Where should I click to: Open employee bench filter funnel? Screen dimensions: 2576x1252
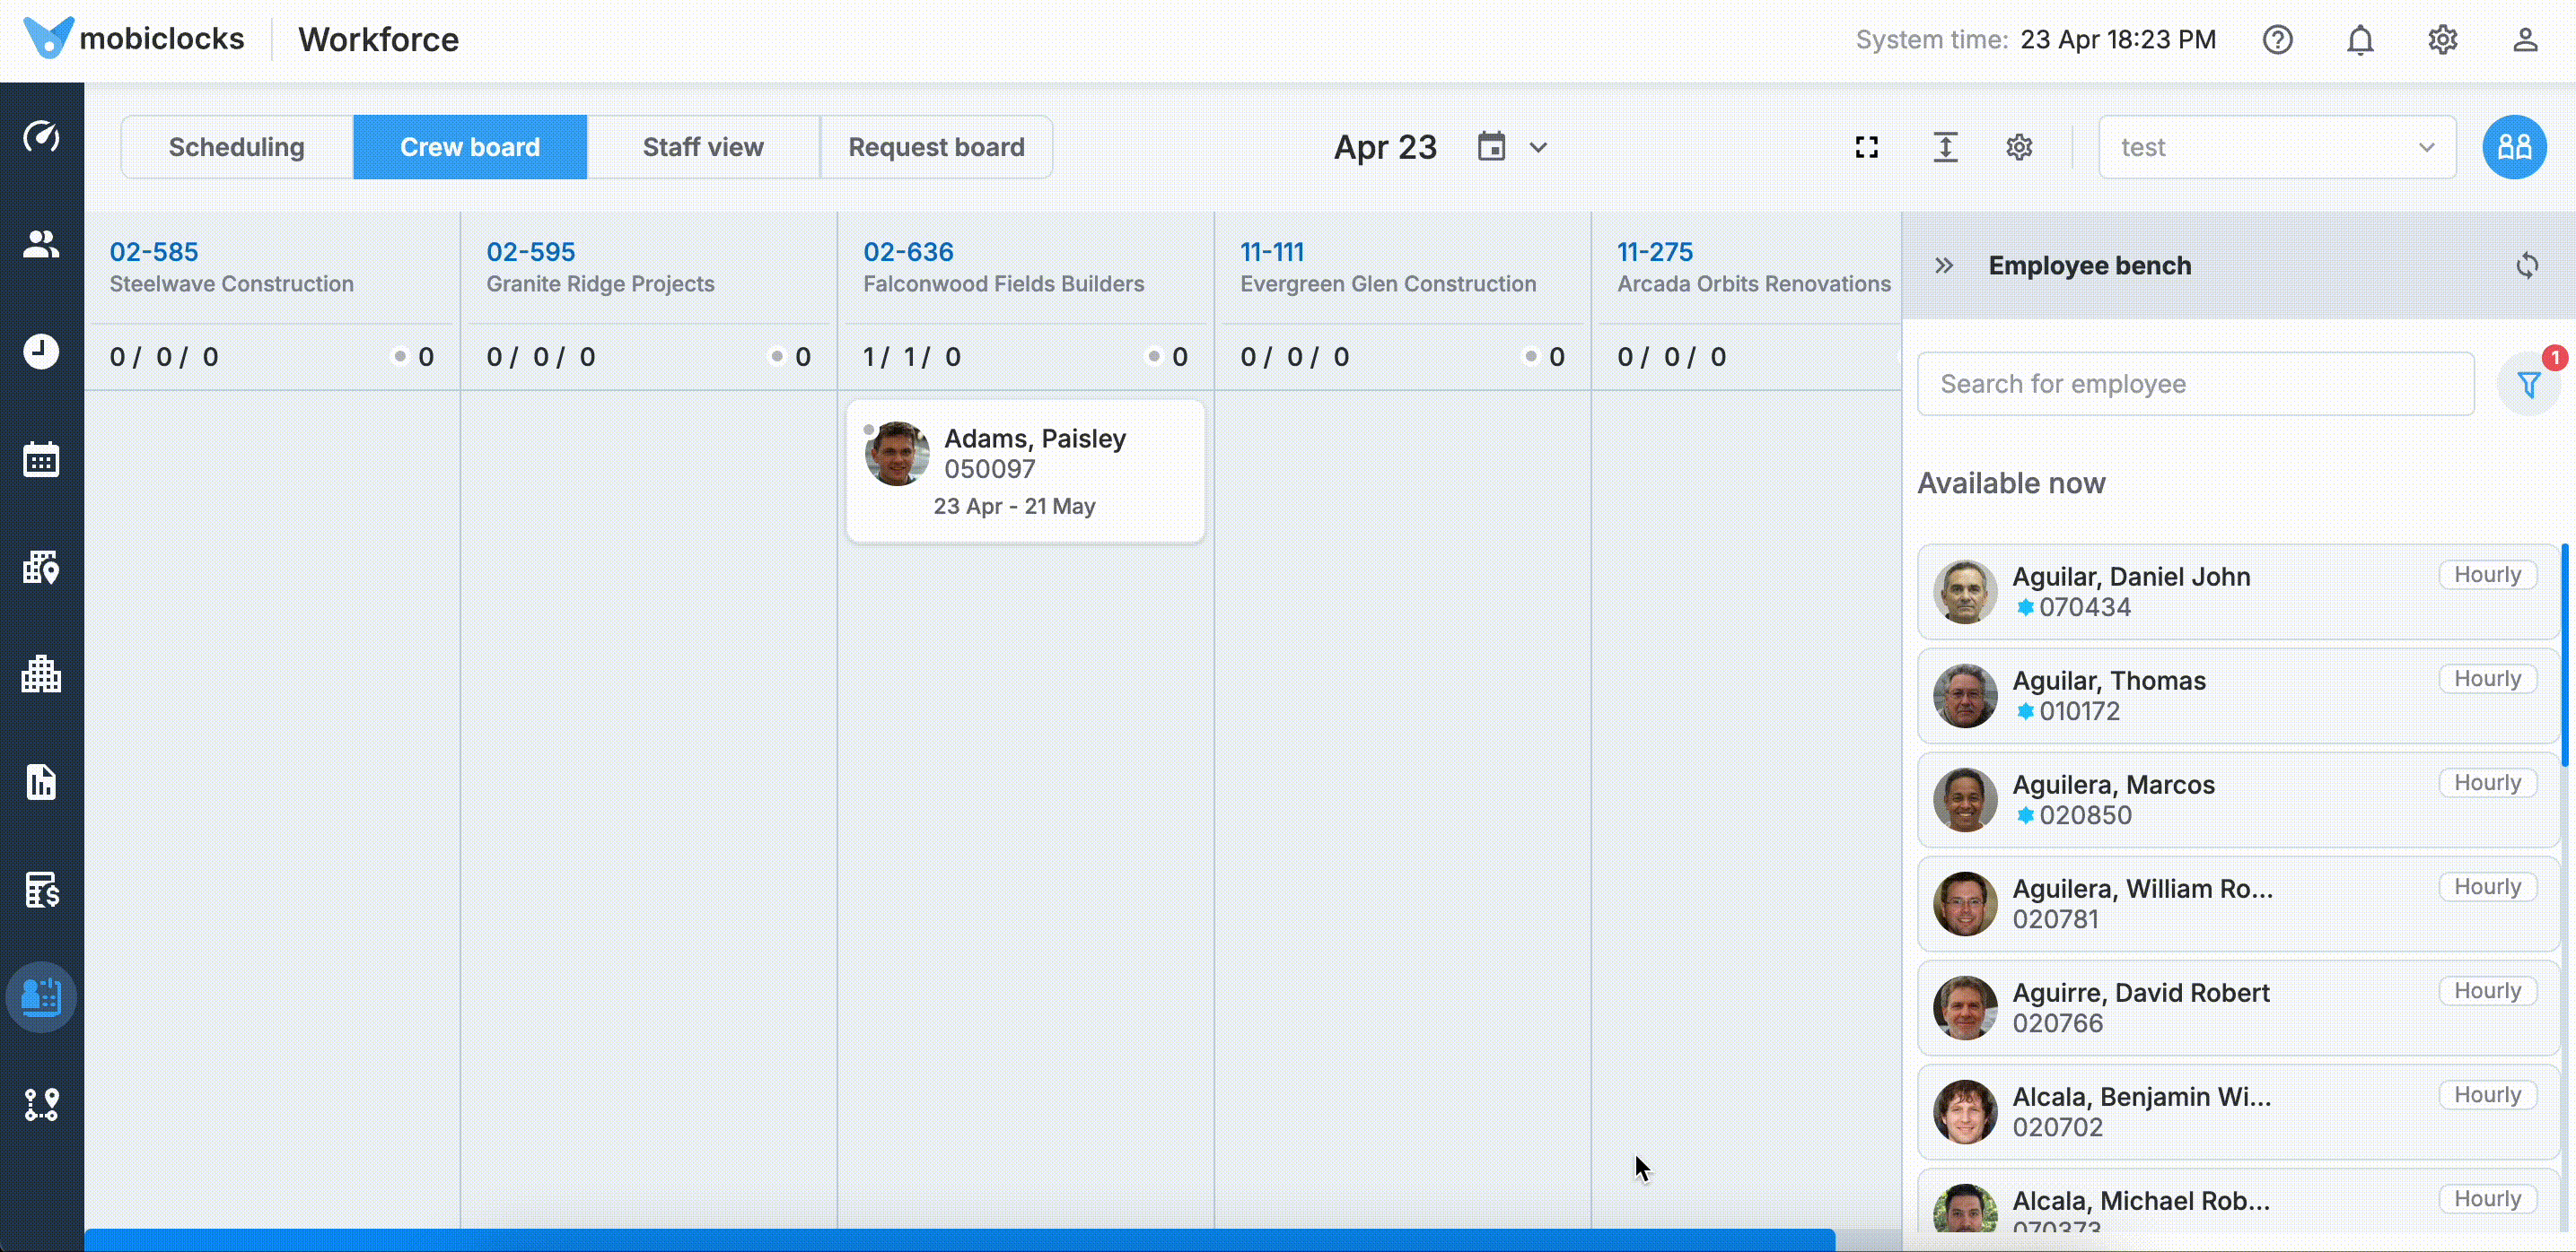(x=2529, y=385)
